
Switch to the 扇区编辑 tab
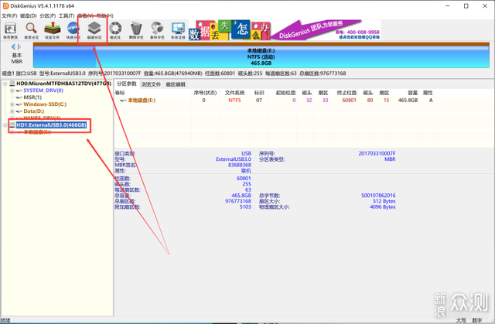point(176,84)
